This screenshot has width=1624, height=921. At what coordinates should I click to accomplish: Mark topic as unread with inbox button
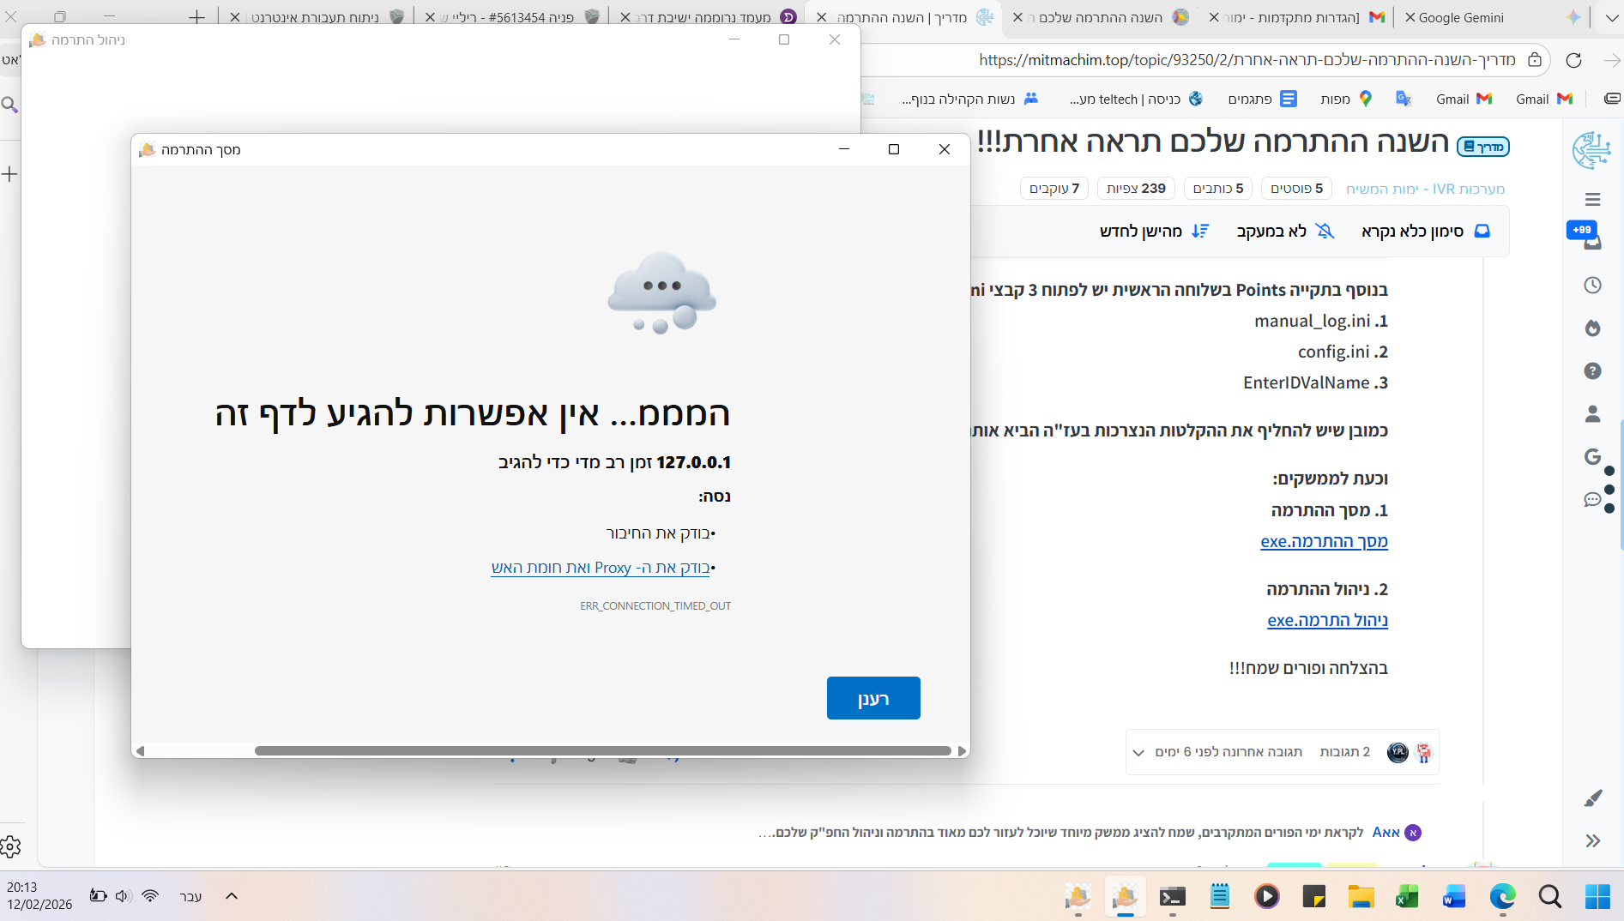[x=1425, y=232]
